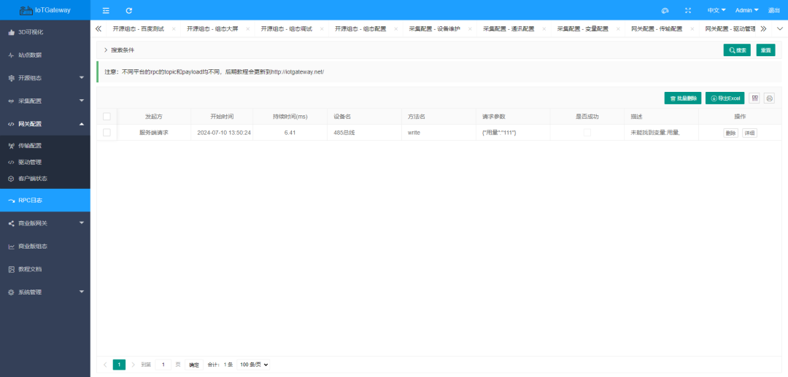Expand the 搜索条件 search panel

coord(119,50)
